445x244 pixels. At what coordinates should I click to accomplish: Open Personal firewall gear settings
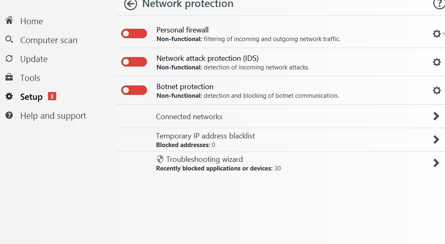pos(437,34)
